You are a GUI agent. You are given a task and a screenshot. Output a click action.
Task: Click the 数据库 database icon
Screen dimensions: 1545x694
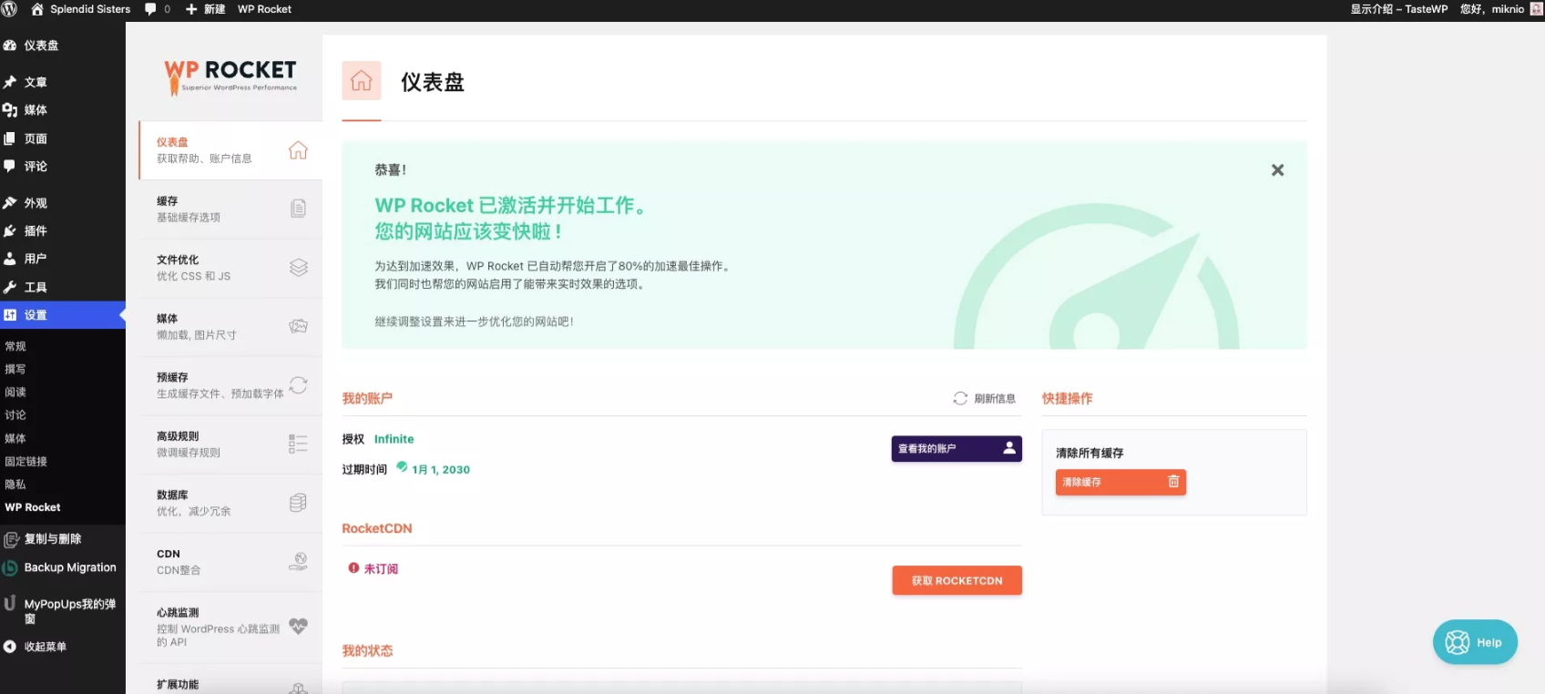(x=298, y=503)
